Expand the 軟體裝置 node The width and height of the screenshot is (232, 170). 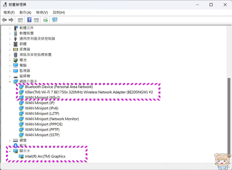click(10, 34)
